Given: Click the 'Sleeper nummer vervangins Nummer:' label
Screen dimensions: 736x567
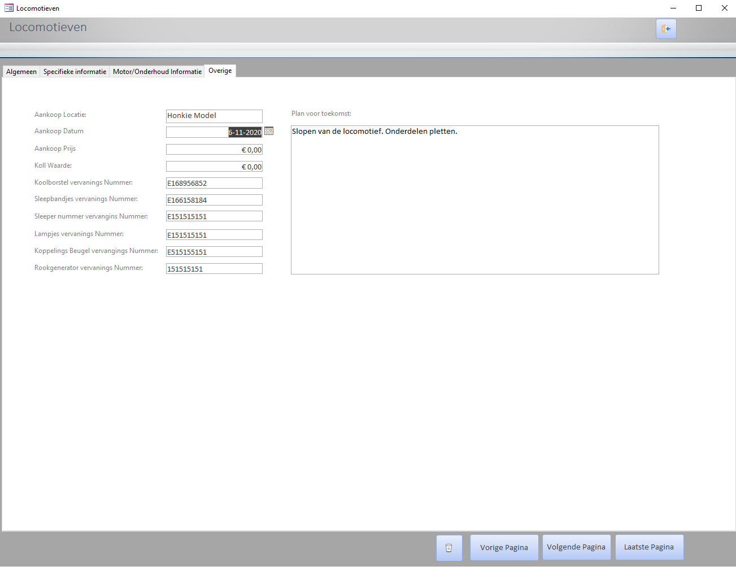Looking at the screenshot, I should [x=91, y=216].
